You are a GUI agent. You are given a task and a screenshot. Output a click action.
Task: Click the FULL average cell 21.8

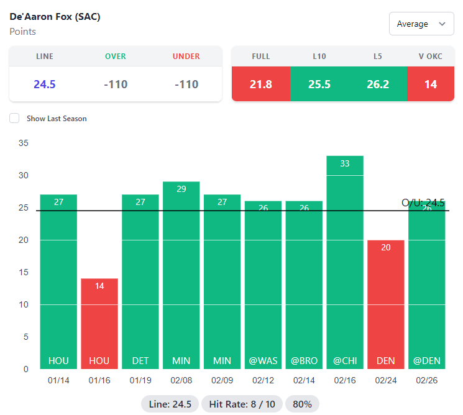tap(261, 84)
